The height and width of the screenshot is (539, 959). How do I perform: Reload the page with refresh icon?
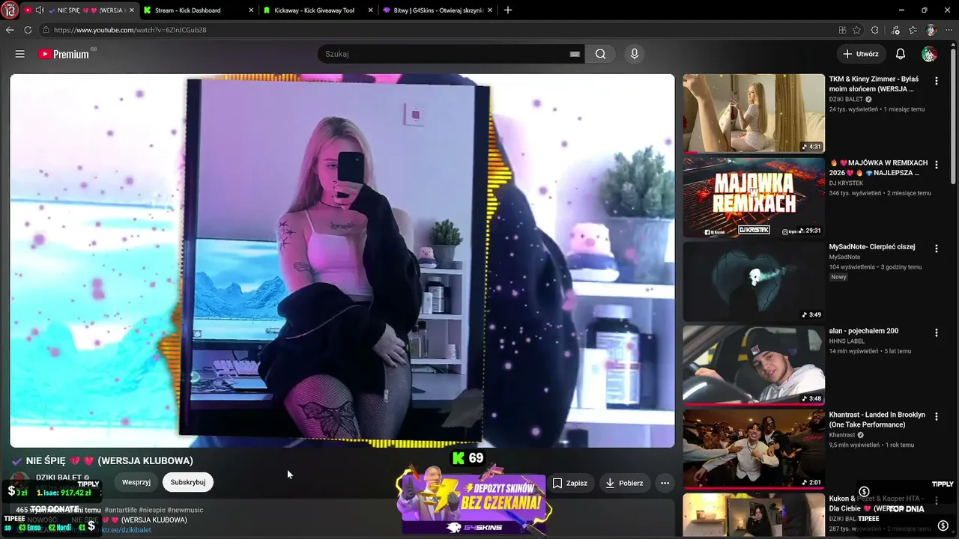pyautogui.click(x=28, y=30)
